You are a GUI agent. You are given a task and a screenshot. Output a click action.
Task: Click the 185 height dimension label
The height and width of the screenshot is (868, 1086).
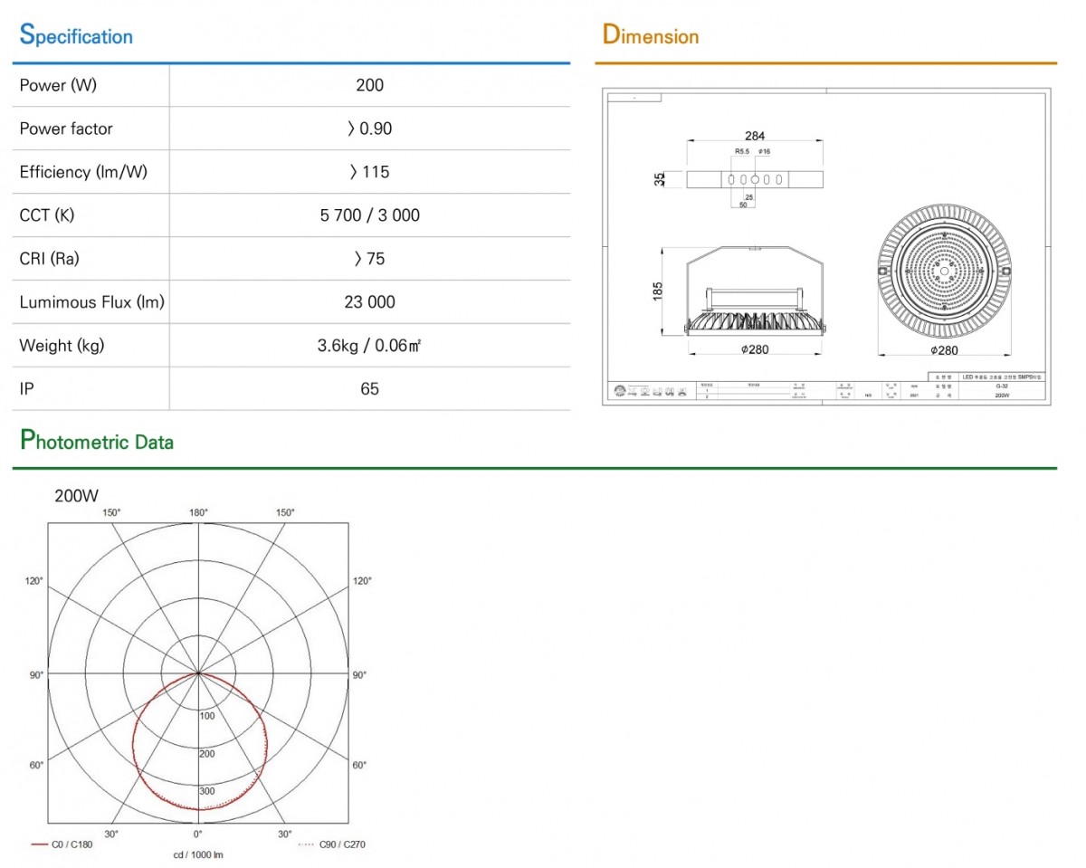(658, 290)
